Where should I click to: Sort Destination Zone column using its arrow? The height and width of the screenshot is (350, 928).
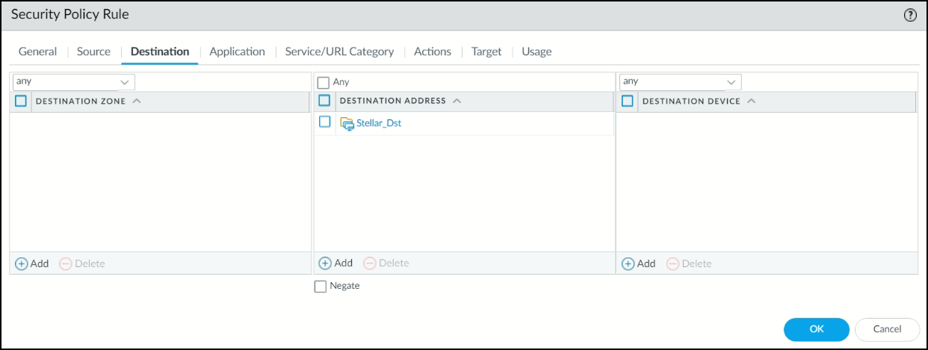[136, 101]
